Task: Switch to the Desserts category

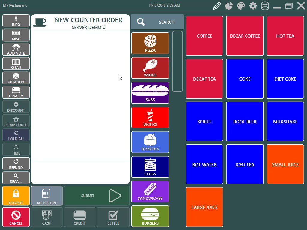Action: click(x=150, y=142)
